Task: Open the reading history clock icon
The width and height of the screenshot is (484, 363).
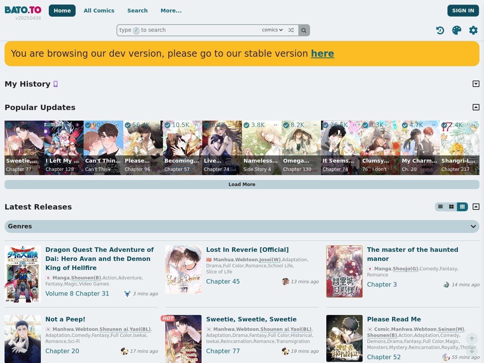Action: (440, 30)
